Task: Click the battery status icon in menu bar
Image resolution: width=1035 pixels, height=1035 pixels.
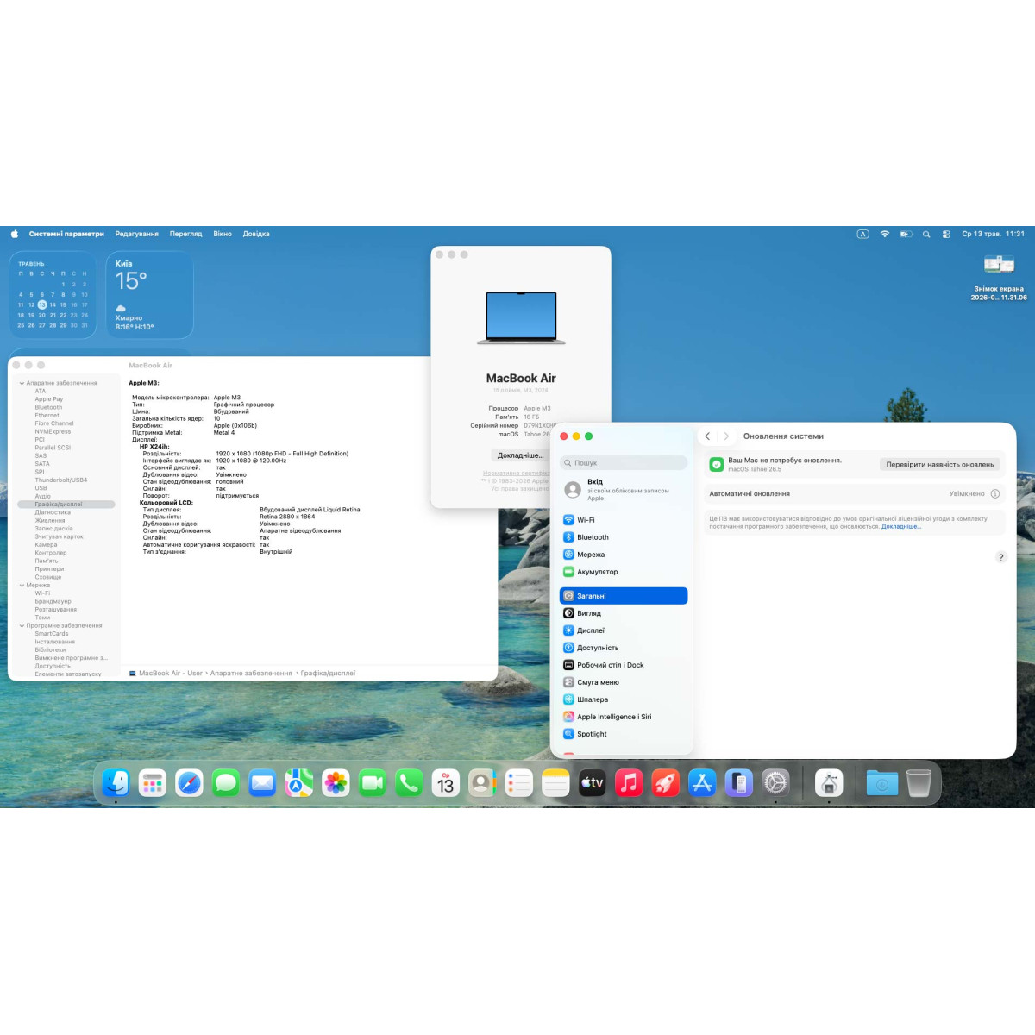Action: 906,234
